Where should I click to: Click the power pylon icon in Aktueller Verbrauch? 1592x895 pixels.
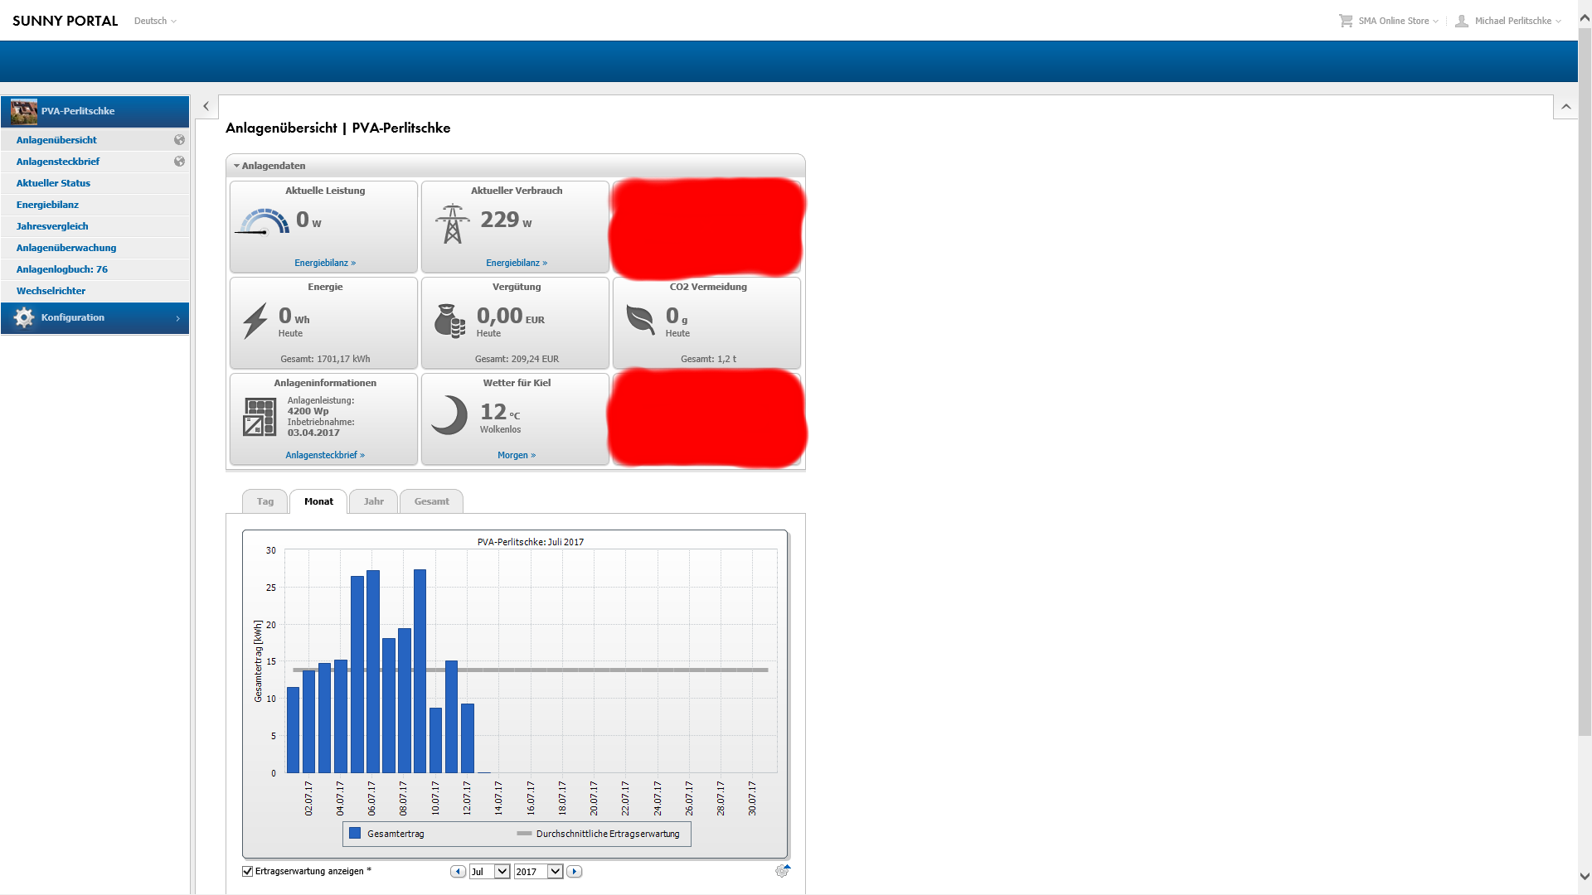tap(452, 224)
